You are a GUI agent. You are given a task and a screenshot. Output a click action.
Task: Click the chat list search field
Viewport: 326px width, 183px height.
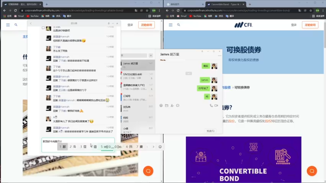(134, 55)
